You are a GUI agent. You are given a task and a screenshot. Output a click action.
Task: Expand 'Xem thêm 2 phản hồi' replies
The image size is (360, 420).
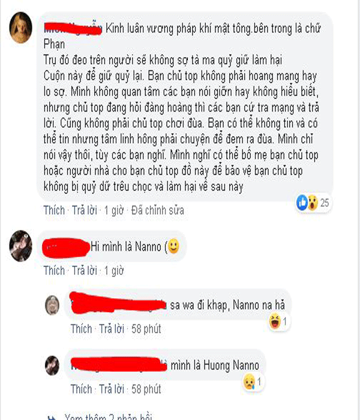(108, 417)
